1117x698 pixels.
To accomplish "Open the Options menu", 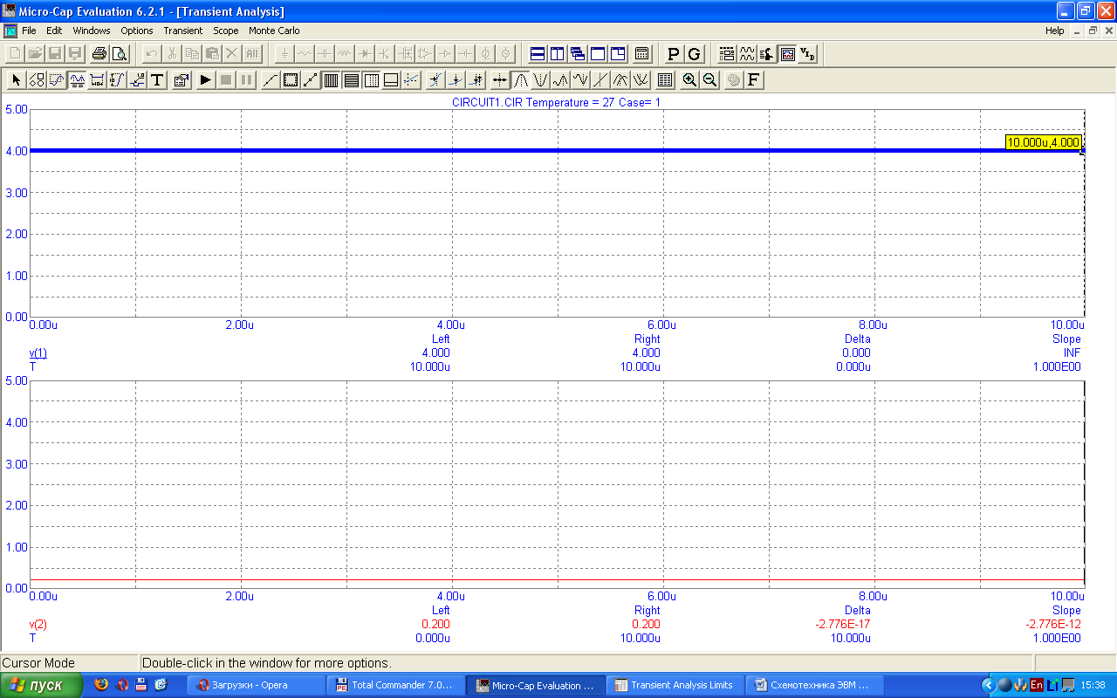I will point(136,31).
